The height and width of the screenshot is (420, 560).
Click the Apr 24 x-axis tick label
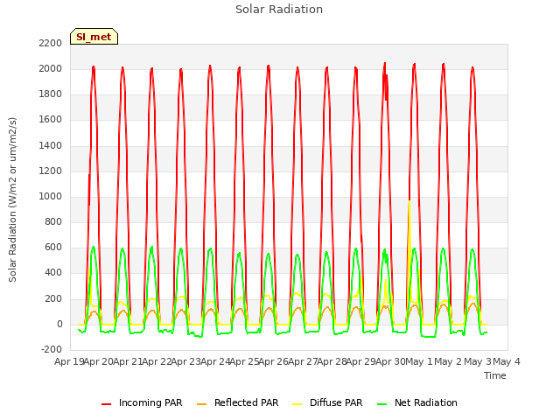[215, 361]
